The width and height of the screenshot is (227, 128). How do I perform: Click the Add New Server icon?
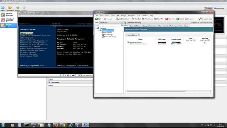click(x=117, y=19)
